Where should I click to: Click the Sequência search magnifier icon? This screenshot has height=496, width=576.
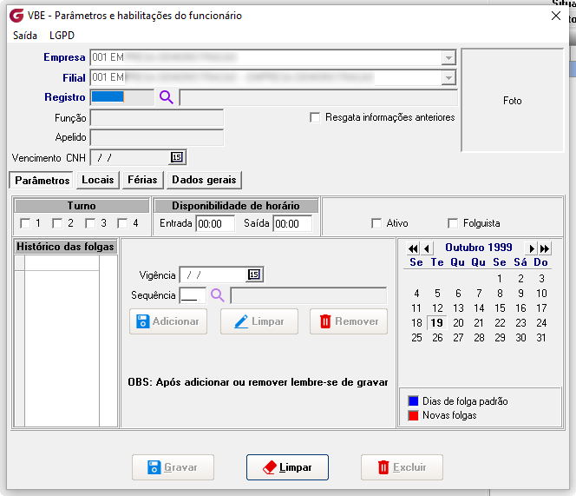217,295
